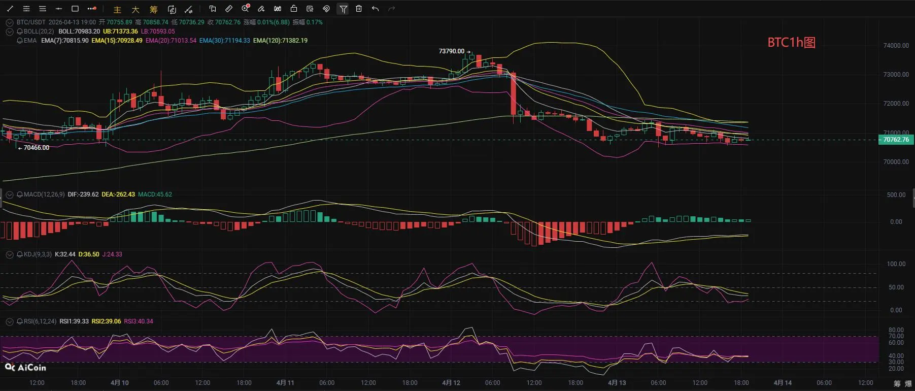The width and height of the screenshot is (915, 391).
Task: Click the 4月 11 date on time axis
Action: click(285, 383)
